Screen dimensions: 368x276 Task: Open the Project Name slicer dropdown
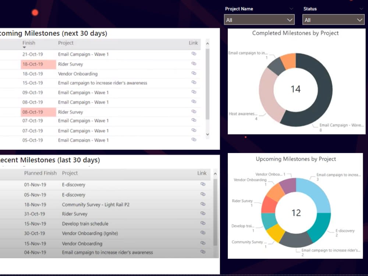[259, 20]
